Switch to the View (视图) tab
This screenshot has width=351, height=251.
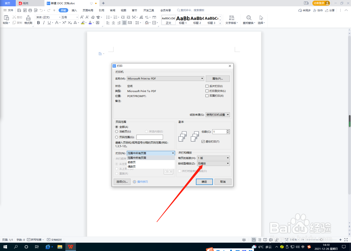(123, 10)
